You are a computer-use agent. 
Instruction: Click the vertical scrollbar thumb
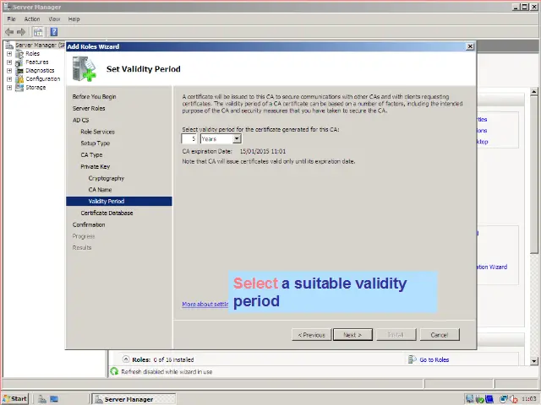[x=533, y=175]
